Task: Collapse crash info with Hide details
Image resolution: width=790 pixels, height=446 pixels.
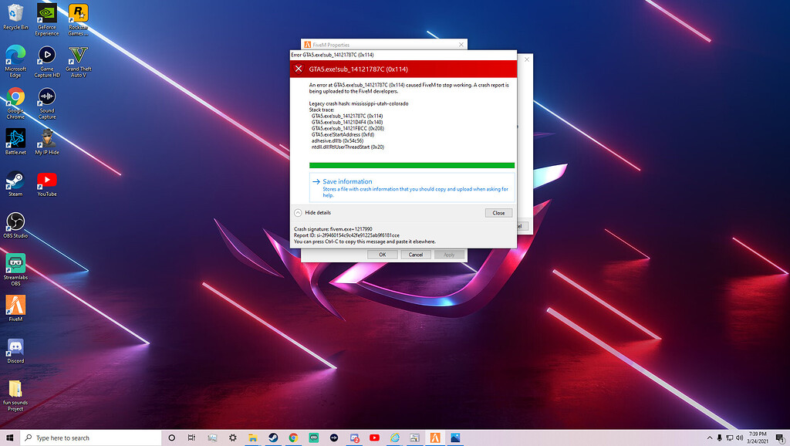Action: [x=312, y=213]
